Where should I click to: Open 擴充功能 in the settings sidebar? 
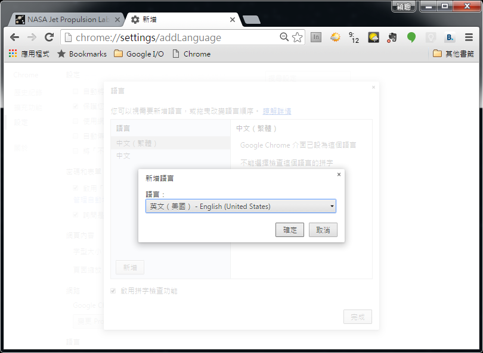(27, 107)
